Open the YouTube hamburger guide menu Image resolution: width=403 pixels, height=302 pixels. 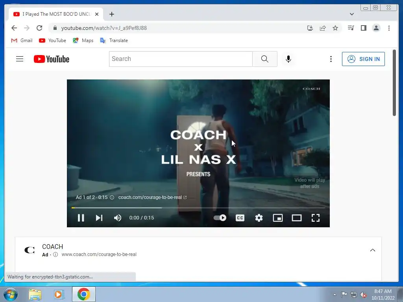tap(20, 59)
